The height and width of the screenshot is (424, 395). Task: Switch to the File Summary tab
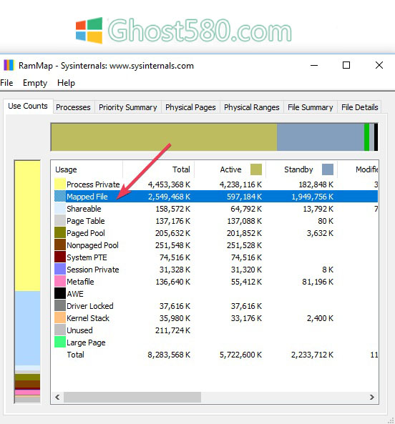(x=311, y=107)
